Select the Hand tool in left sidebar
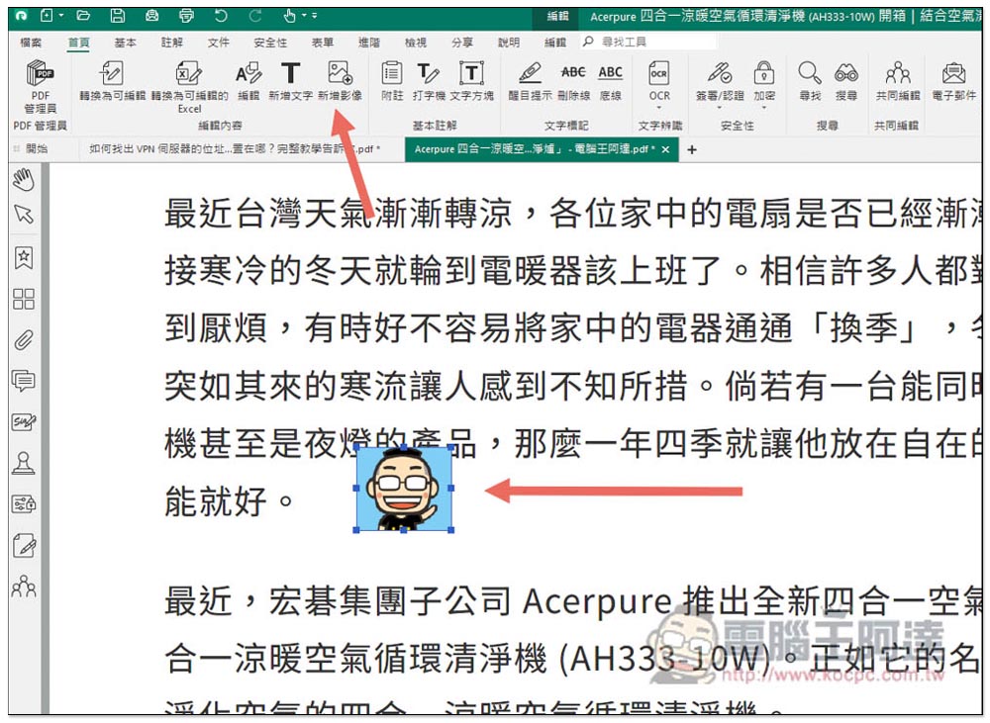The height and width of the screenshot is (723, 990). click(x=24, y=180)
